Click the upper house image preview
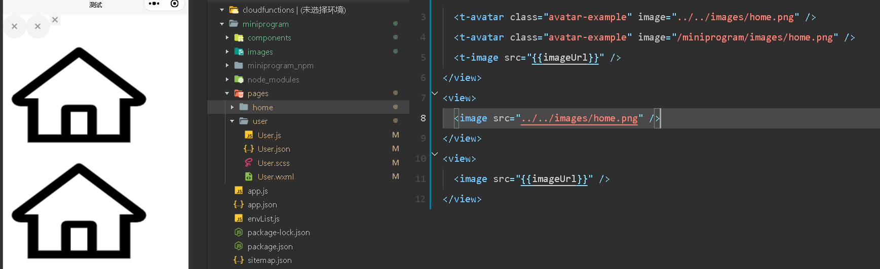Viewport: 880px width, 269px height. tap(79, 95)
